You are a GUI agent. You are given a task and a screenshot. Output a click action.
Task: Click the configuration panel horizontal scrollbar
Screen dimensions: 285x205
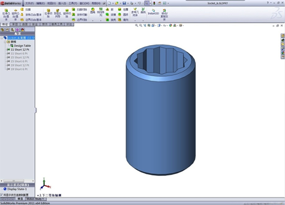coord(17,181)
